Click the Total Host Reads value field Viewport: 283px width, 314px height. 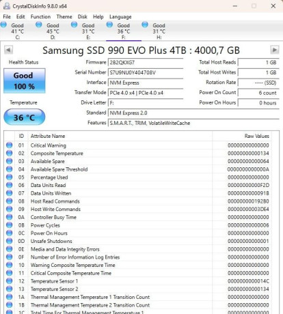tap(258, 62)
